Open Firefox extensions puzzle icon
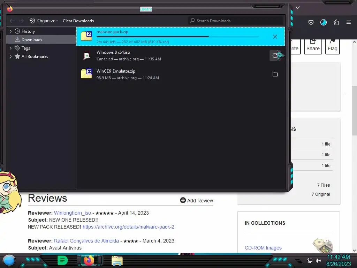 point(336,22)
